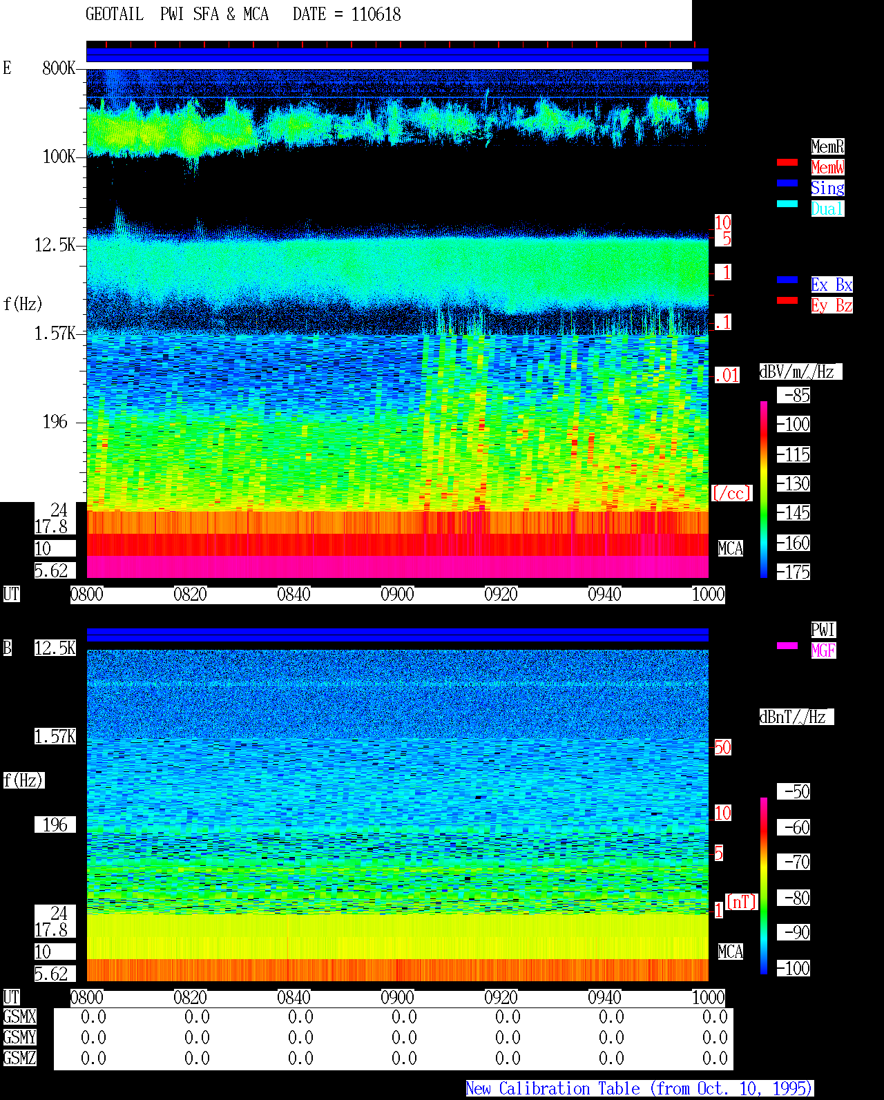Click the dBV/m/√Hz color scale bar
This screenshot has height=1100, width=884.
pos(764,489)
